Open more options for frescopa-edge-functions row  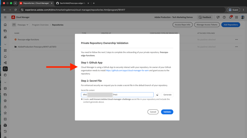[236, 39]
